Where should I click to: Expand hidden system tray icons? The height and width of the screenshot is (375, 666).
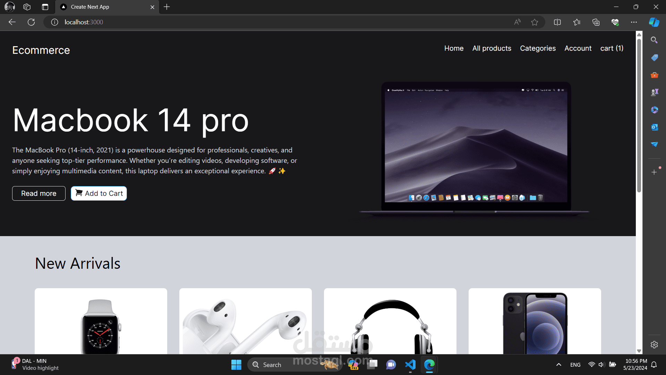(x=559, y=365)
